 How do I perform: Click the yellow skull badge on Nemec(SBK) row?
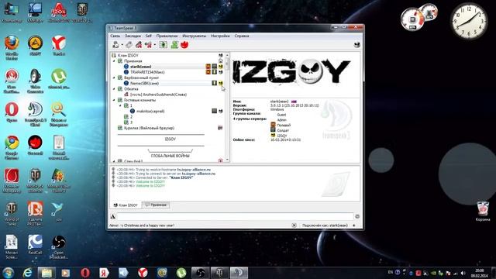220,83
